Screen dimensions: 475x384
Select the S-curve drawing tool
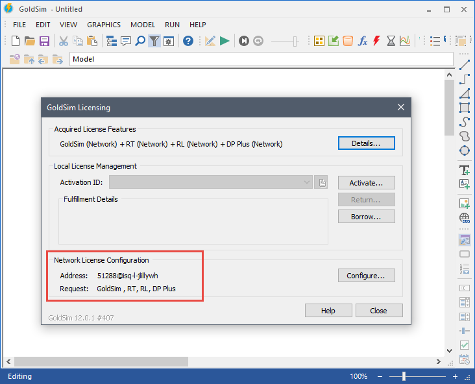pos(465,122)
